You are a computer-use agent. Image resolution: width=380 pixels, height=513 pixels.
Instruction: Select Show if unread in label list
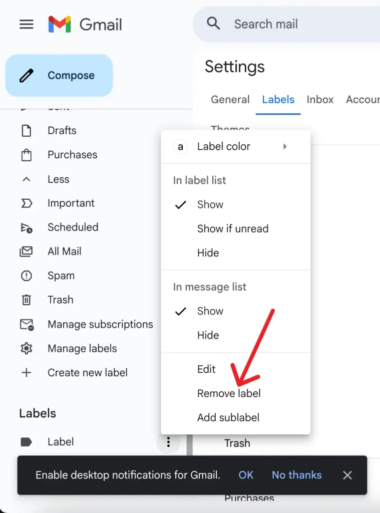click(x=232, y=229)
